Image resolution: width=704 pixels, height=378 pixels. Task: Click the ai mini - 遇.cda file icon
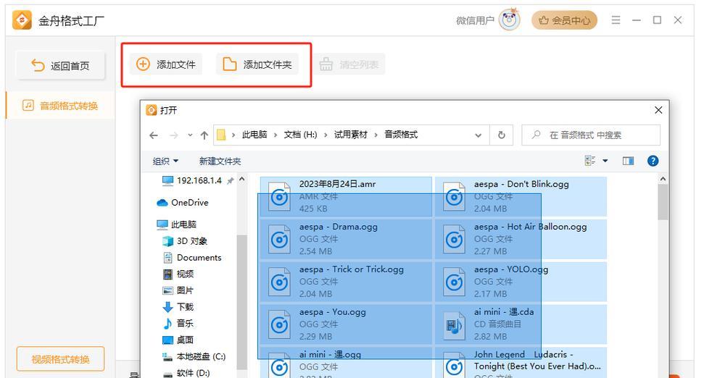(454, 325)
